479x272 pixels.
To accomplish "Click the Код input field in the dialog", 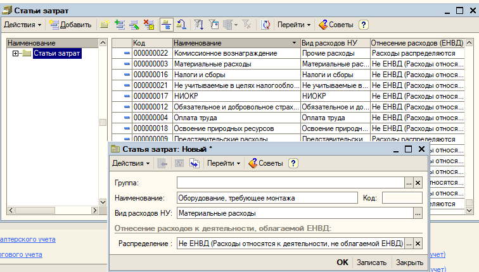I will pyautogui.click(x=402, y=198).
